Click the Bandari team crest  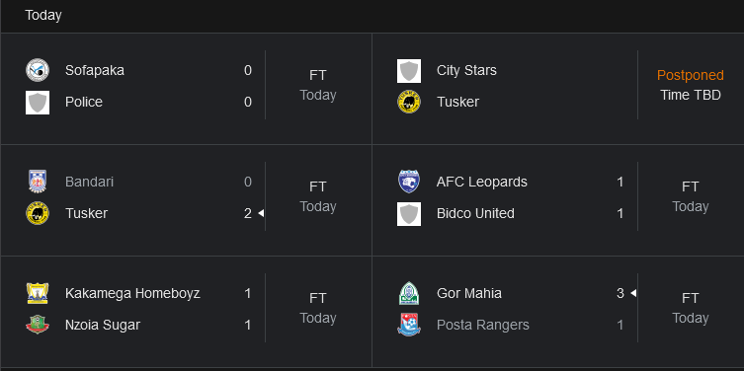click(x=38, y=182)
